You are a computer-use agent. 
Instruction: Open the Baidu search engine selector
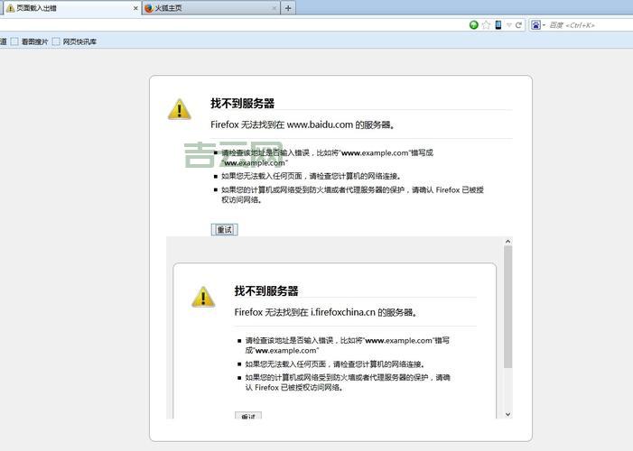[x=537, y=25]
